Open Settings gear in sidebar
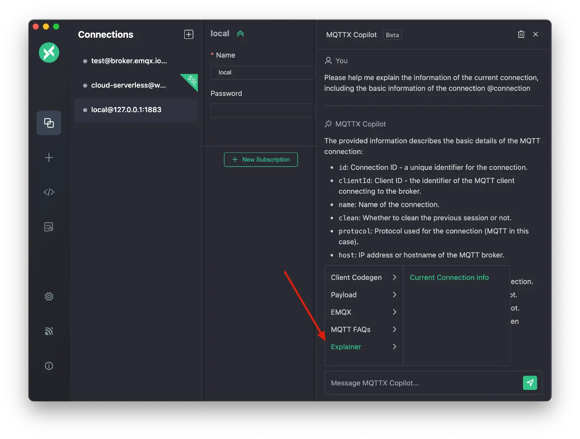The image size is (580, 439). pyautogui.click(x=49, y=296)
